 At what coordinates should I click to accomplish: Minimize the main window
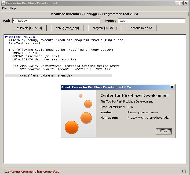pos(177,3)
